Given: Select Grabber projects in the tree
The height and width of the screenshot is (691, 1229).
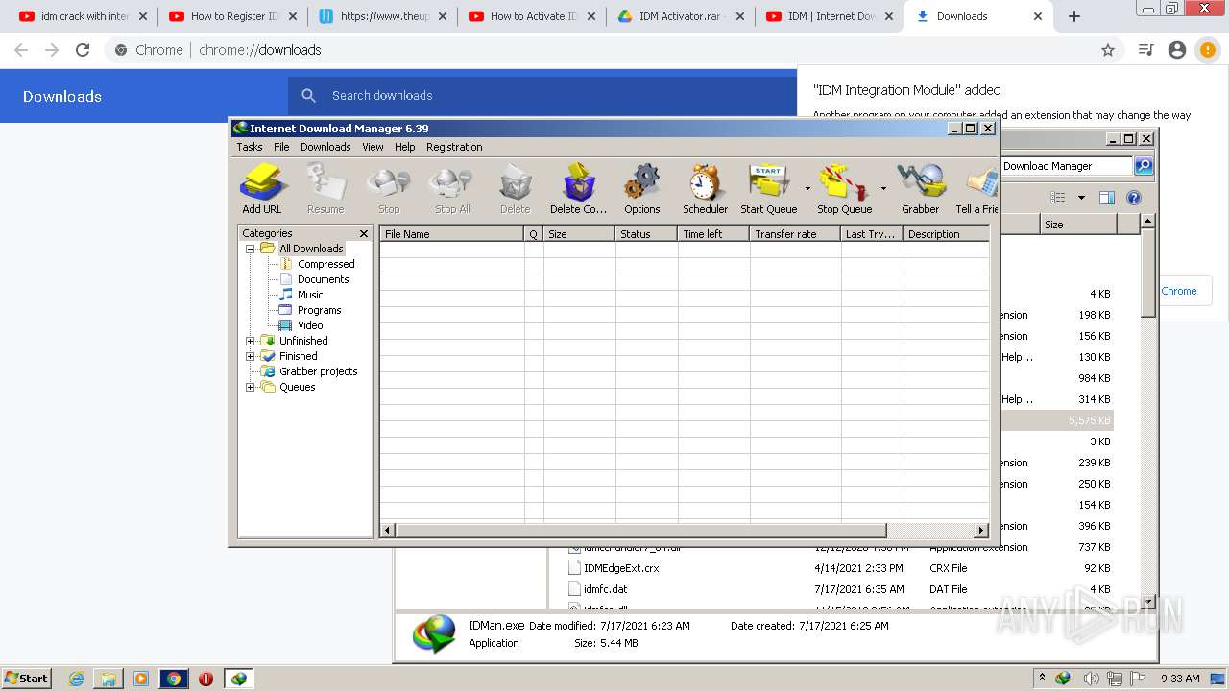Looking at the screenshot, I should pyautogui.click(x=318, y=371).
